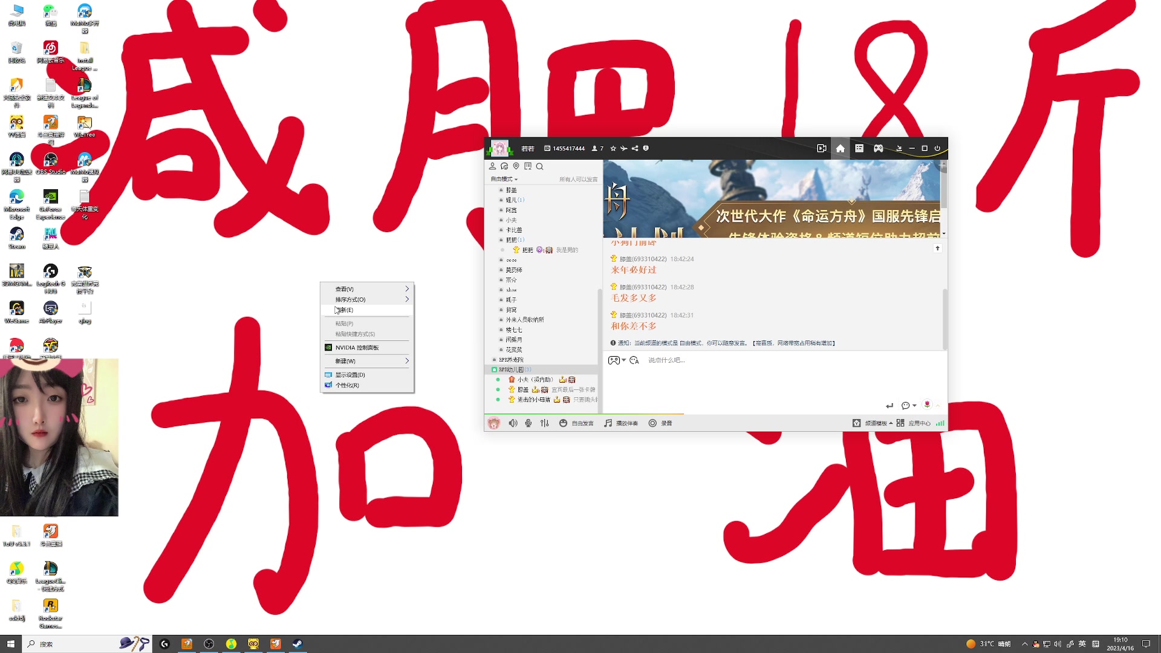This screenshot has width=1161, height=653.
Task: Expand the 自由模式 mode dropdown
Action: tap(504, 179)
